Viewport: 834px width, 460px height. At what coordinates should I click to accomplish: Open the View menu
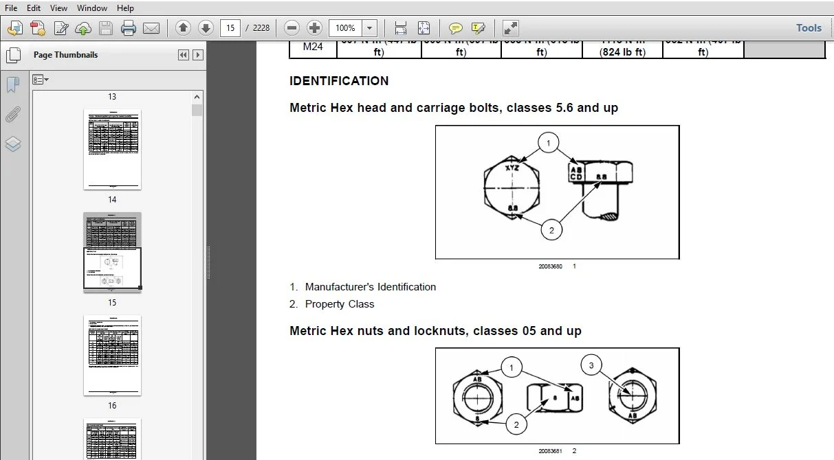click(59, 8)
